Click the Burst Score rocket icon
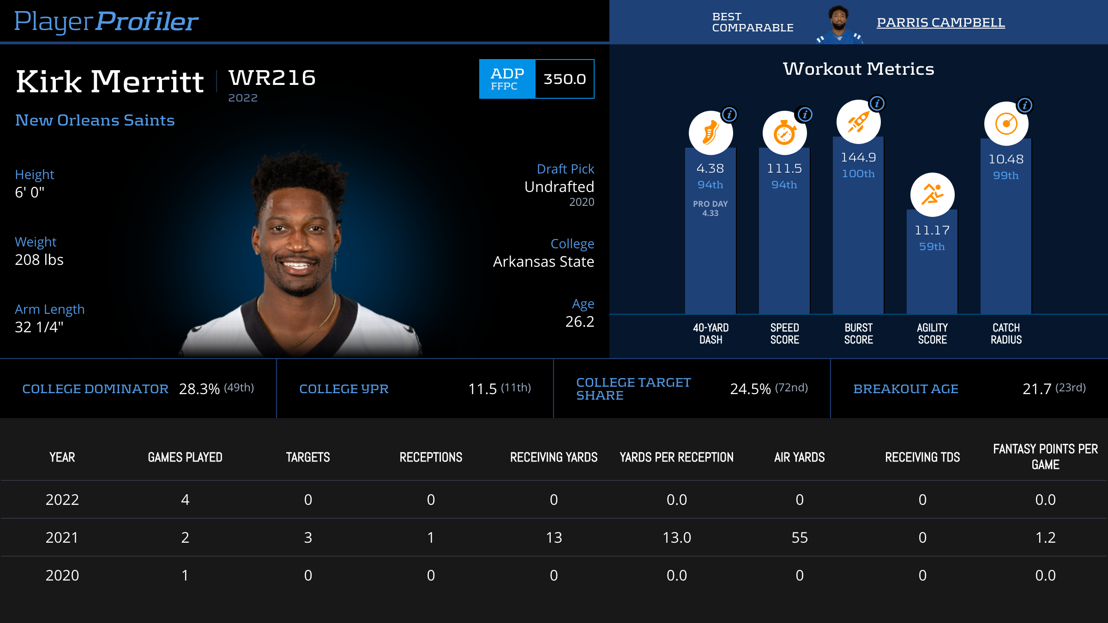 tap(858, 122)
